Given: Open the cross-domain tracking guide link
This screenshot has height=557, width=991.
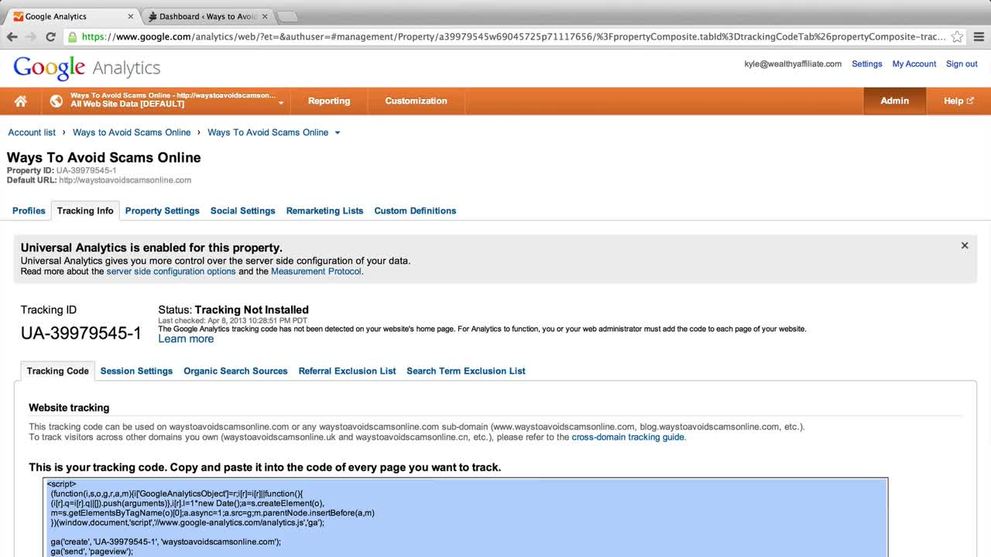Looking at the screenshot, I should 628,437.
